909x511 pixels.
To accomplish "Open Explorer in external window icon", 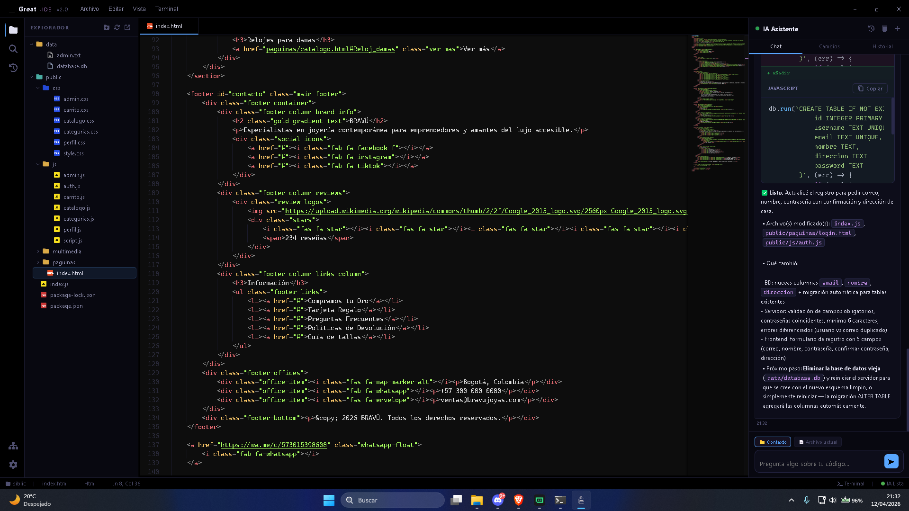I will (127, 27).
